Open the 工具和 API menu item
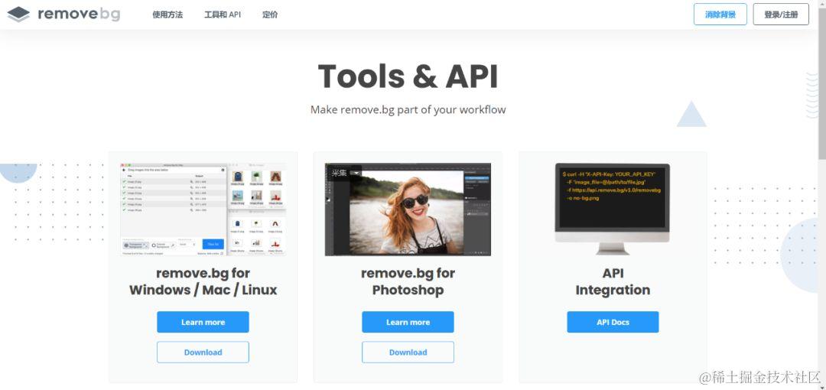826x390 pixels. point(223,15)
